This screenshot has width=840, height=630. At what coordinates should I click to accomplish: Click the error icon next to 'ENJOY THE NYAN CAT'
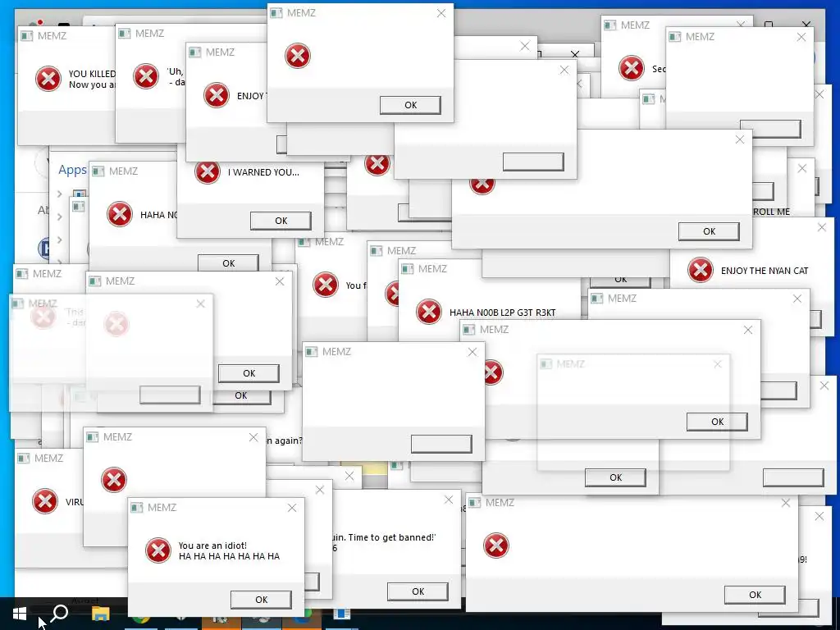tap(701, 270)
